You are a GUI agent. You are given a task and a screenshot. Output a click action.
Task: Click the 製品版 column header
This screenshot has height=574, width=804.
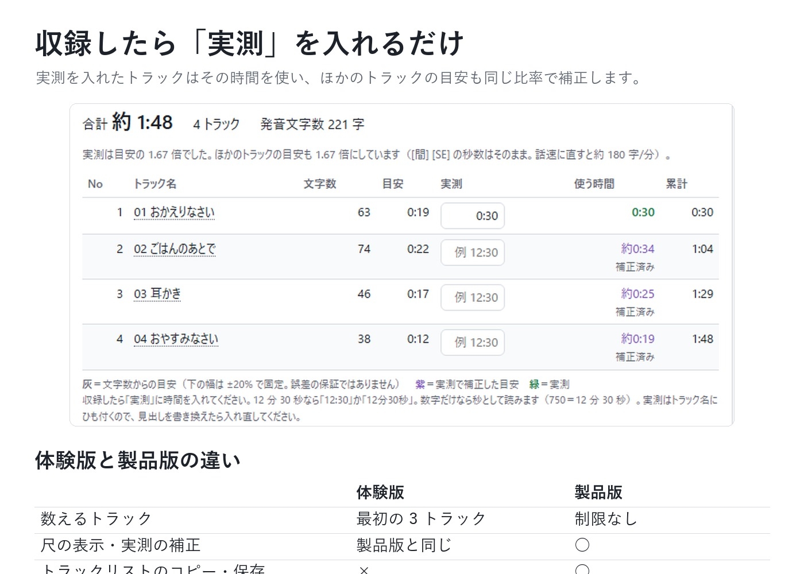click(x=598, y=492)
